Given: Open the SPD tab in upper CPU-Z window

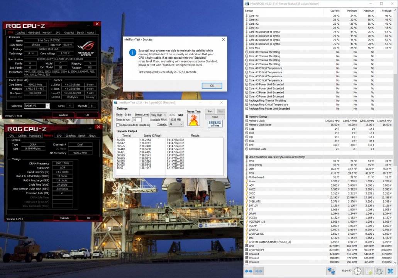Looking at the screenshot, I should [58, 32].
